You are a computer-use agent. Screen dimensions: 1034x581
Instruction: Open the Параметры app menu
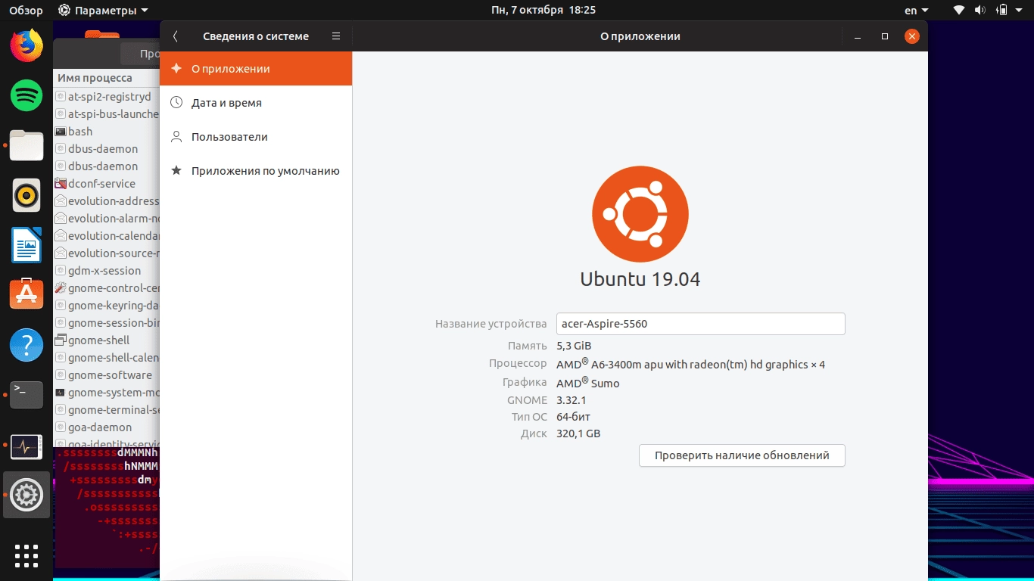[104, 11]
